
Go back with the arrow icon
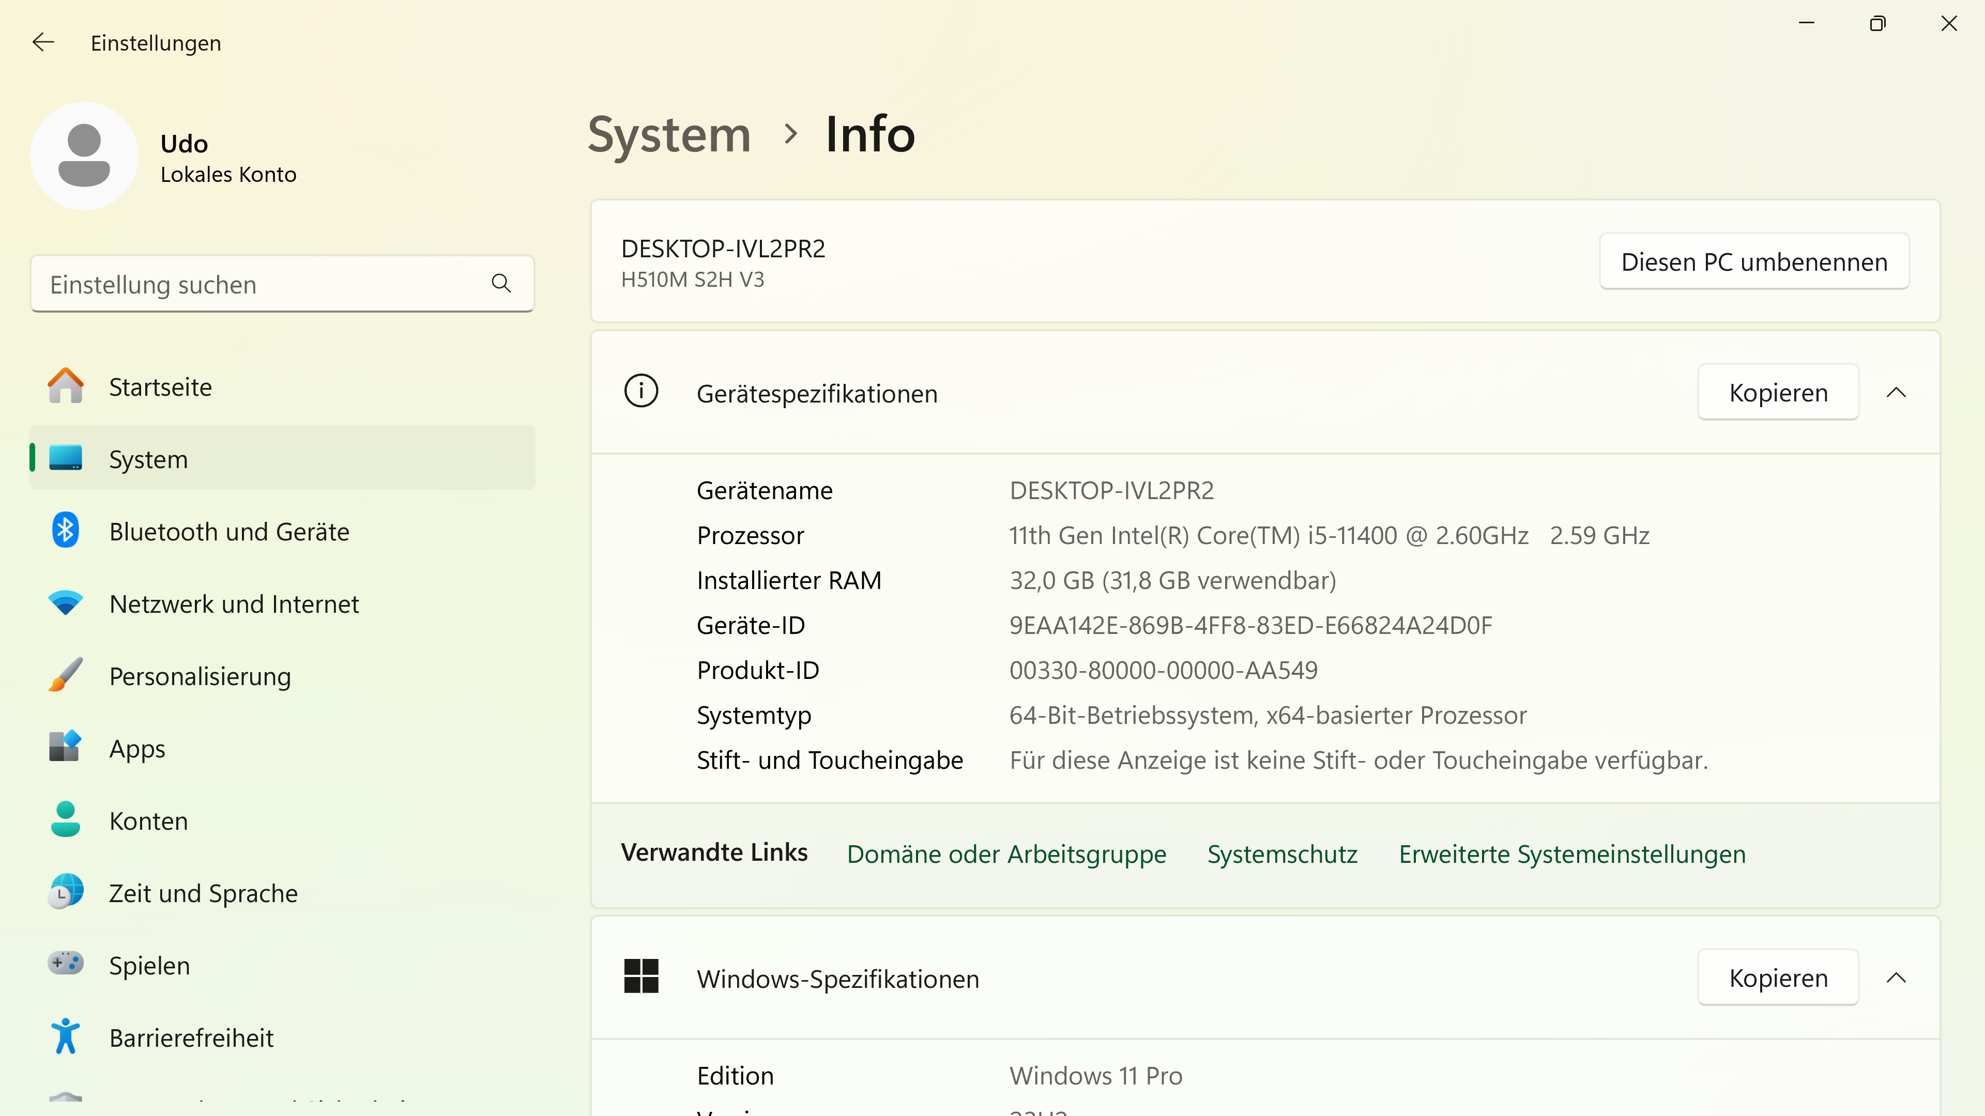pos(43,42)
